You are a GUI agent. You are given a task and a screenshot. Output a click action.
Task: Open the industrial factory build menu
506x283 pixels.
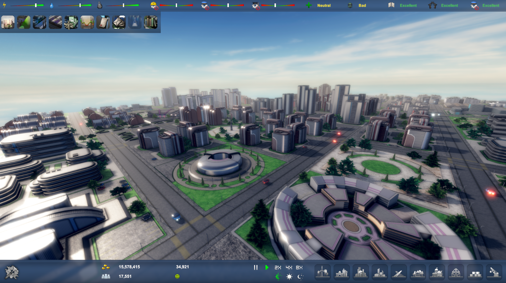point(380,272)
